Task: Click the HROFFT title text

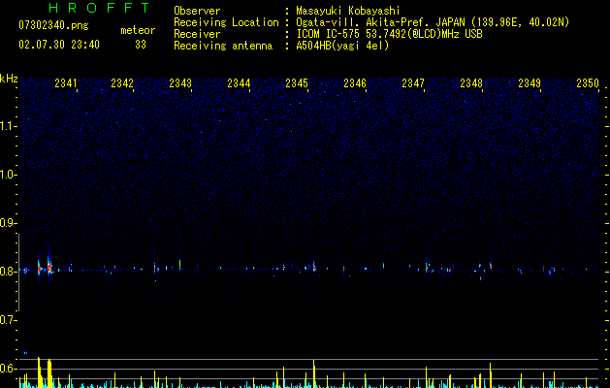Action: (99, 8)
